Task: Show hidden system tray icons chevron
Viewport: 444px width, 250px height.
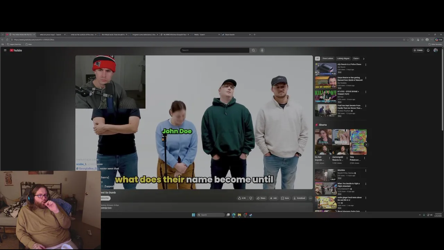Action: (420, 215)
